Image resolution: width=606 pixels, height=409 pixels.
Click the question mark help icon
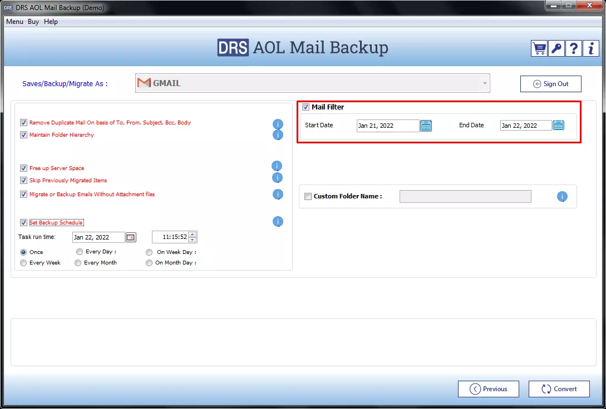(573, 48)
